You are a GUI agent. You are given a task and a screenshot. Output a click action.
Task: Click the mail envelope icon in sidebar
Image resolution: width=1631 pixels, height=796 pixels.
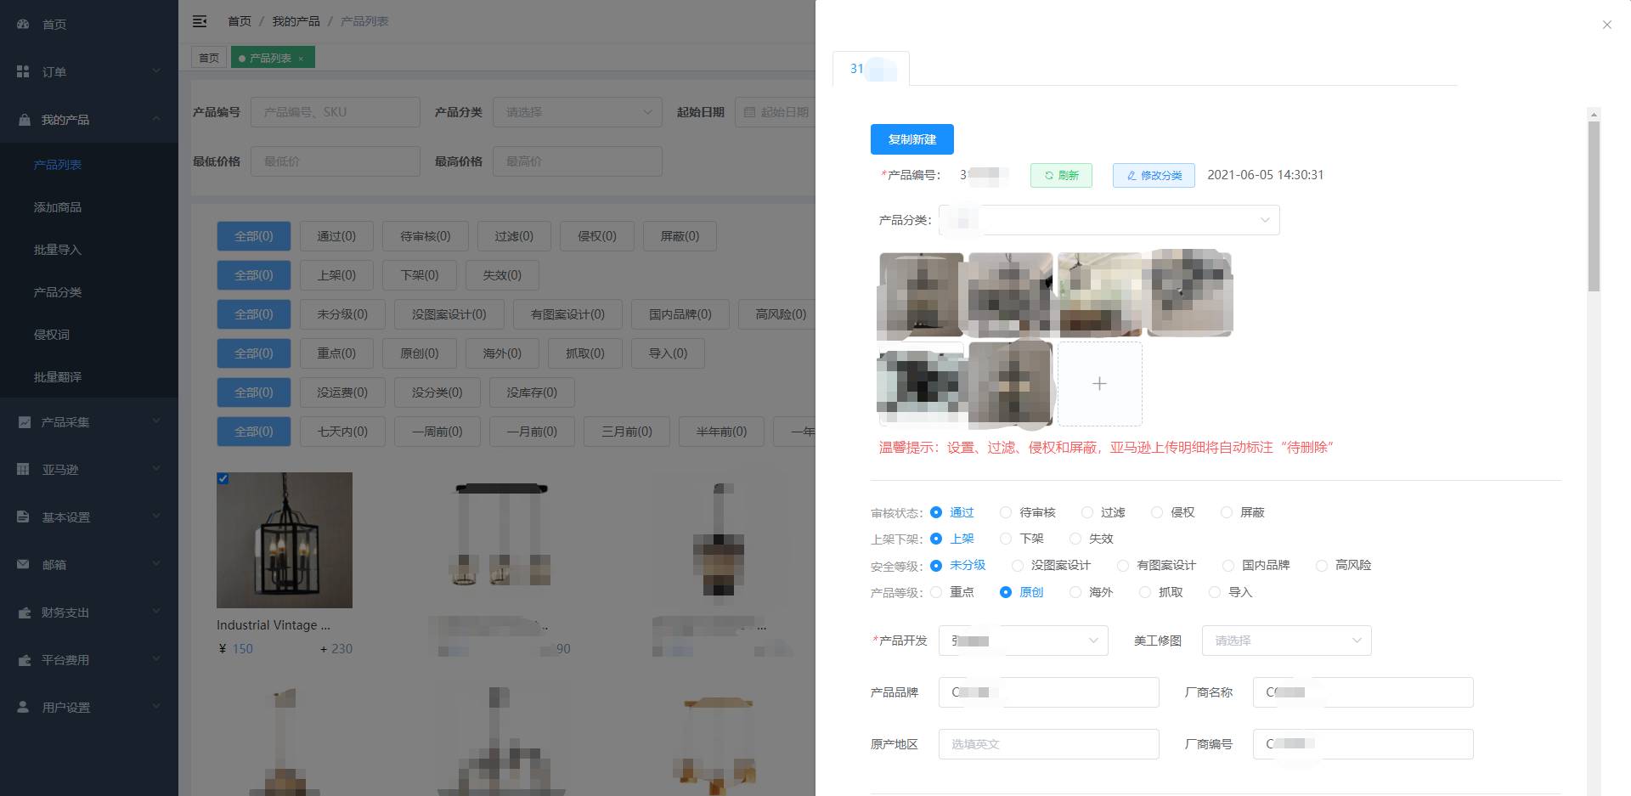pyautogui.click(x=23, y=565)
